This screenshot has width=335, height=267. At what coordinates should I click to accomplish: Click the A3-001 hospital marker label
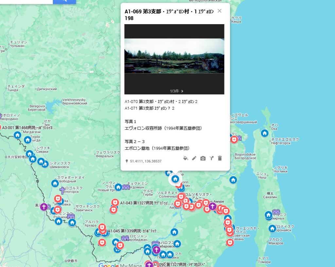pos(29,128)
